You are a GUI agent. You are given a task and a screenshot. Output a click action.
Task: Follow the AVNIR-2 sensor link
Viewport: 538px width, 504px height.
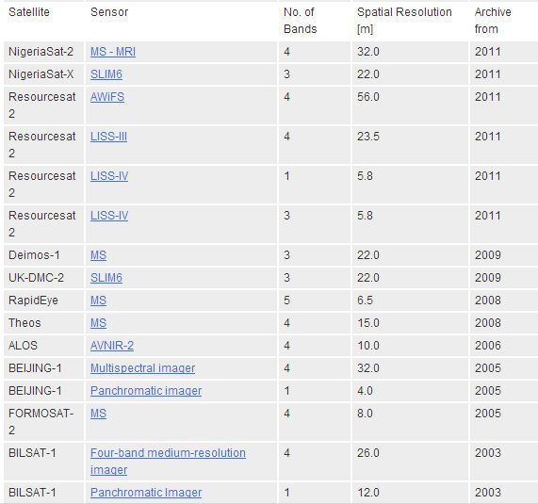pyautogui.click(x=112, y=346)
